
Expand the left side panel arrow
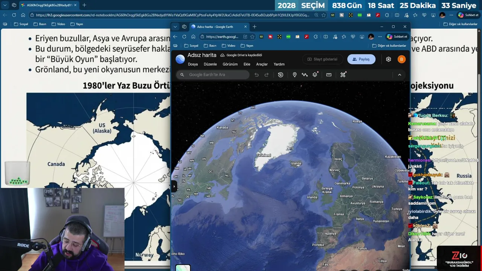pyautogui.click(x=174, y=186)
